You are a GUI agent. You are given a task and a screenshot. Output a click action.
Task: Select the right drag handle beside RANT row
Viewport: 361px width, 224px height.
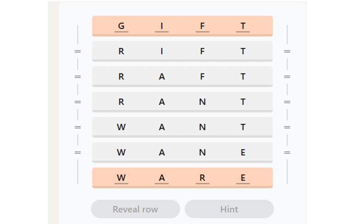(287, 102)
